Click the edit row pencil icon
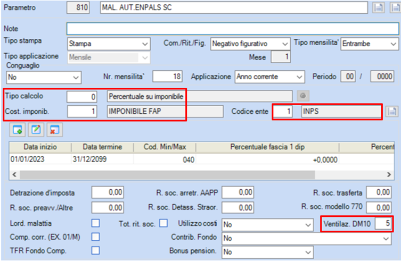 pos(36,130)
